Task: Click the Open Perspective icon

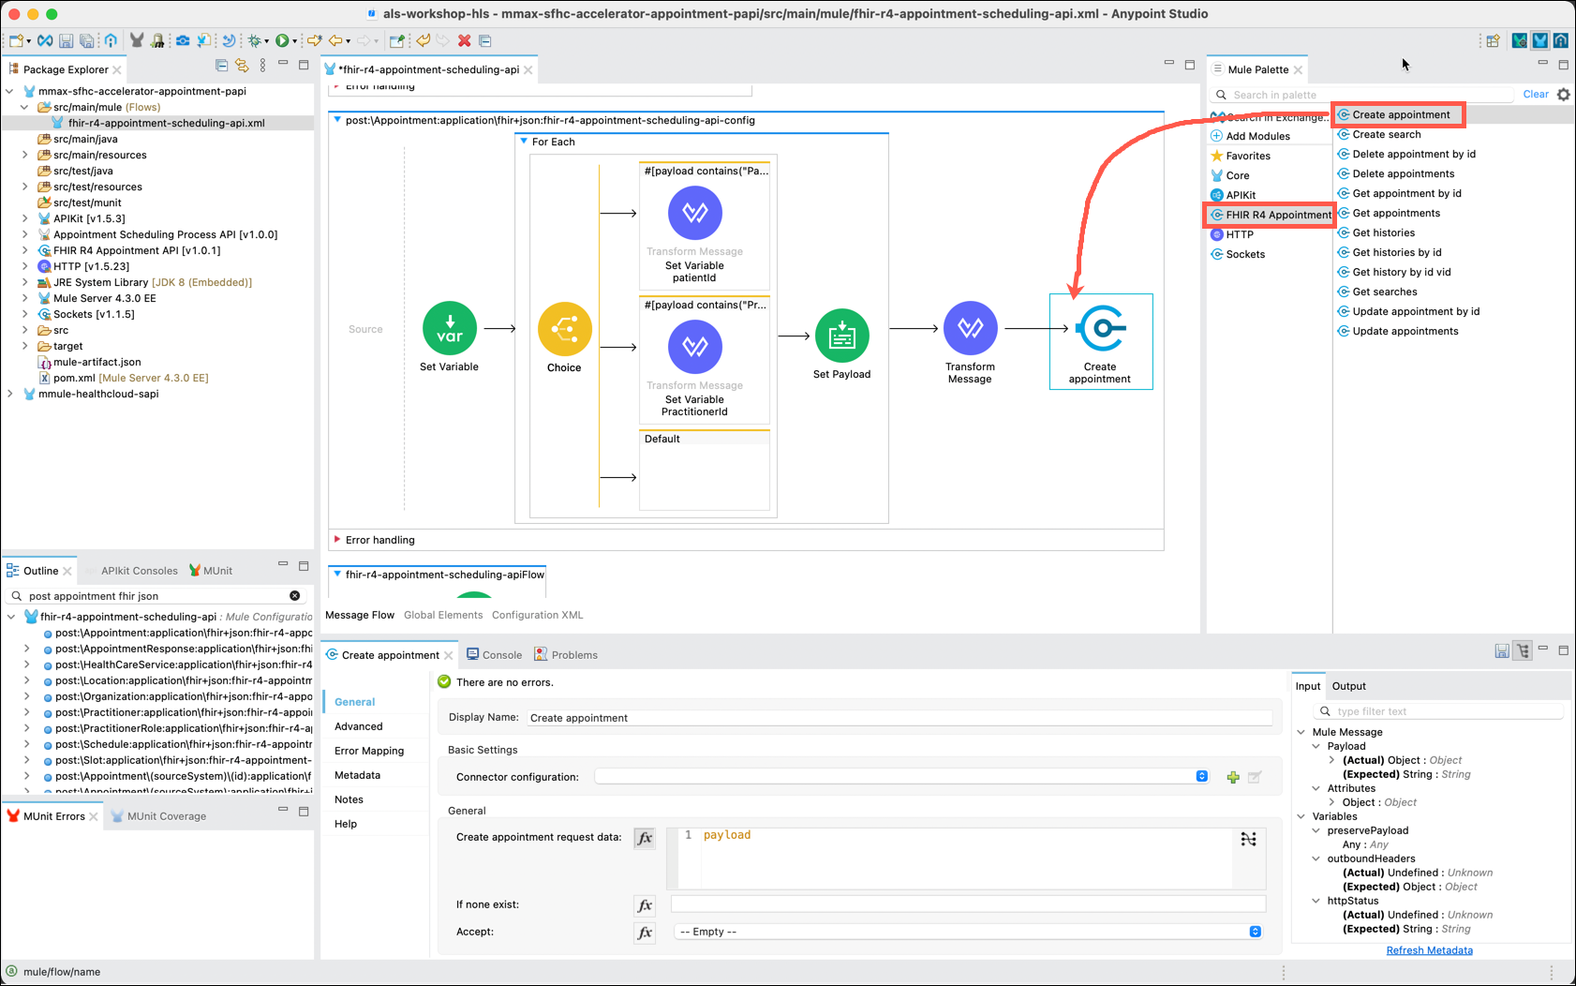Action: [x=1493, y=40]
